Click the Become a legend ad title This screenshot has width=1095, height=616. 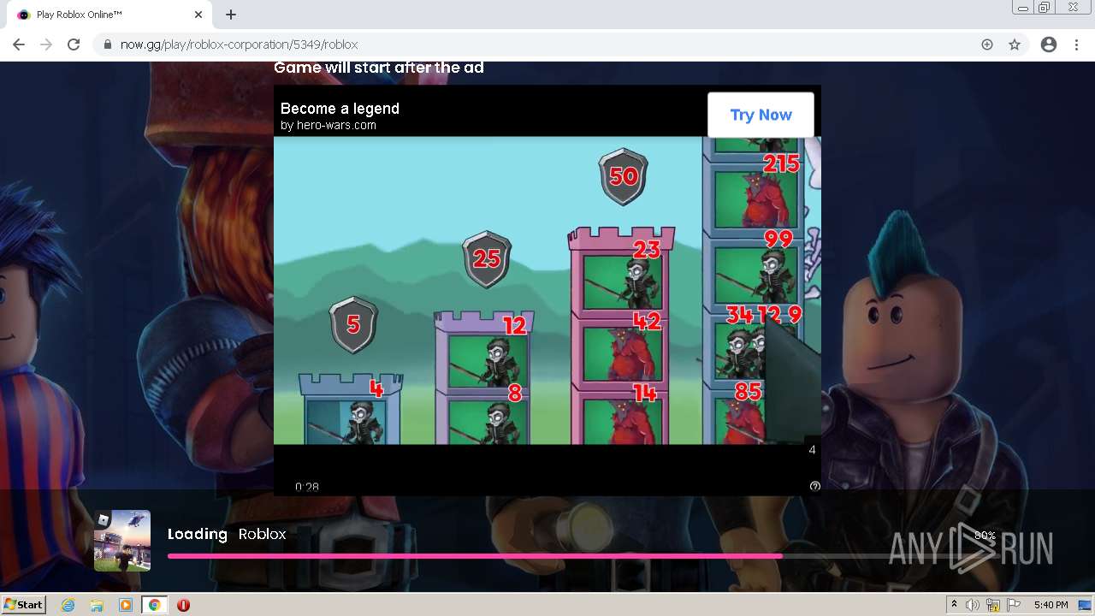coord(340,109)
